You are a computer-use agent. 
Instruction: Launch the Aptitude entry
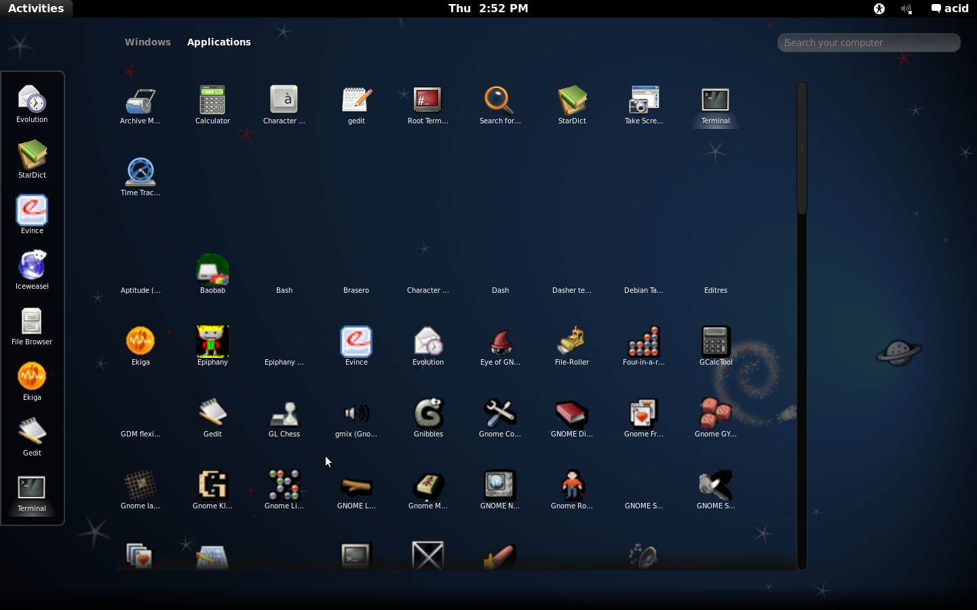(140, 290)
